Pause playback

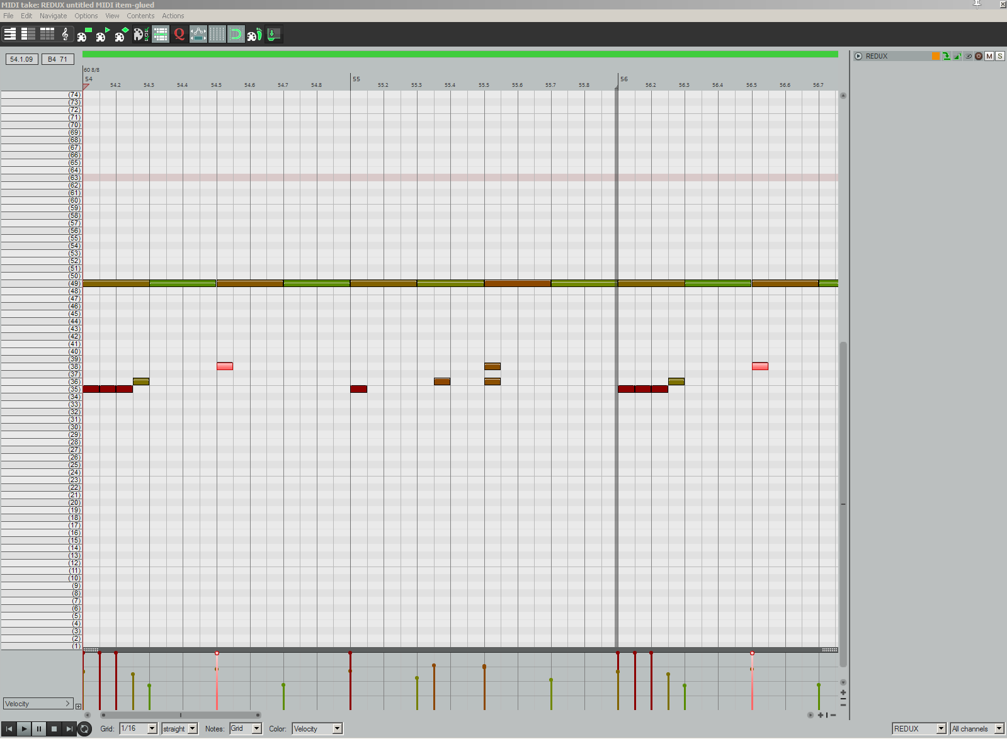(39, 729)
